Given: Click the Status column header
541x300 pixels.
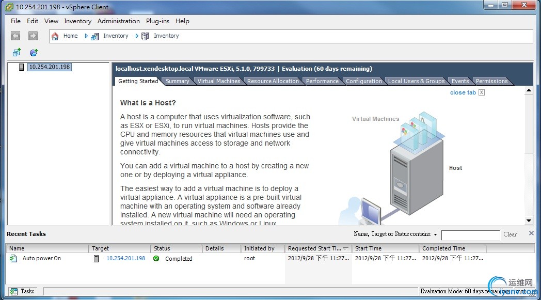Looking at the screenshot, I should tap(177, 248).
